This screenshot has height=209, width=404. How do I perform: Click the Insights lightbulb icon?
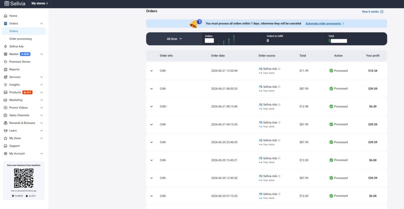point(6,85)
